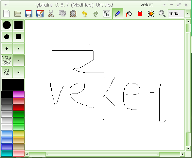
Task: Open brightness effects sun icon
Action: (151, 14)
